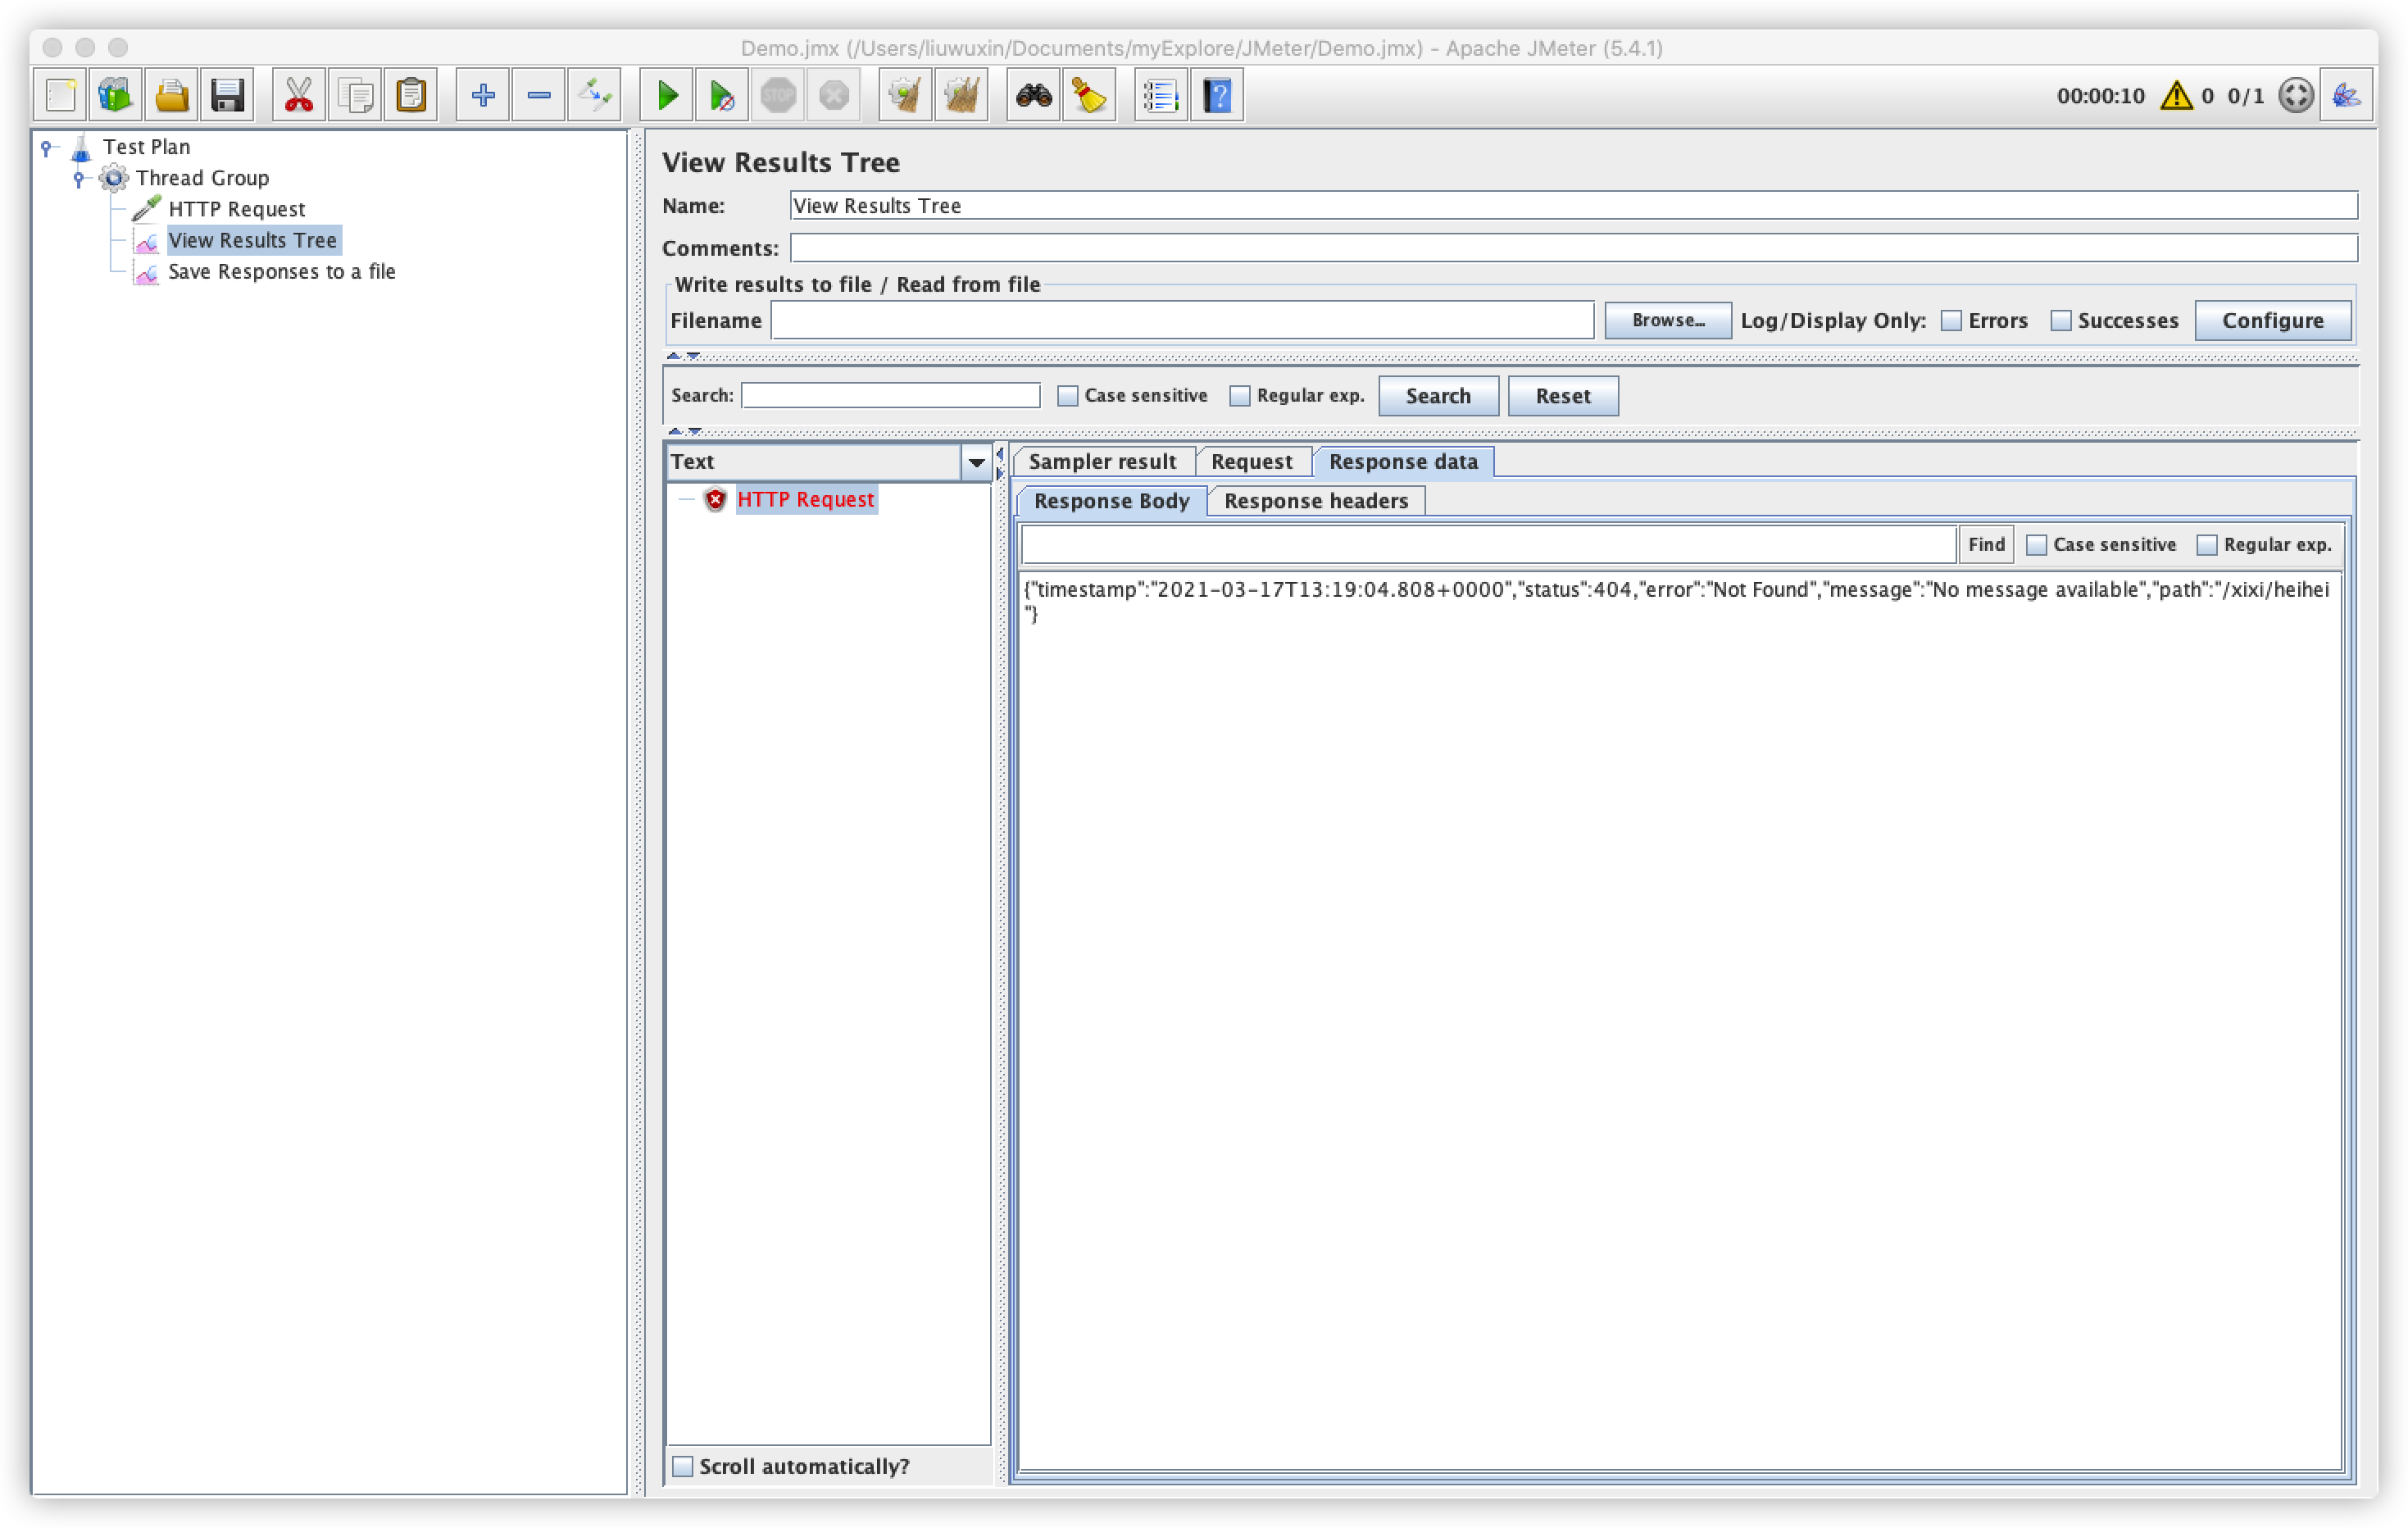Screen dimensions: 2408x1528
Task: Click the green Start test button
Action: point(667,96)
